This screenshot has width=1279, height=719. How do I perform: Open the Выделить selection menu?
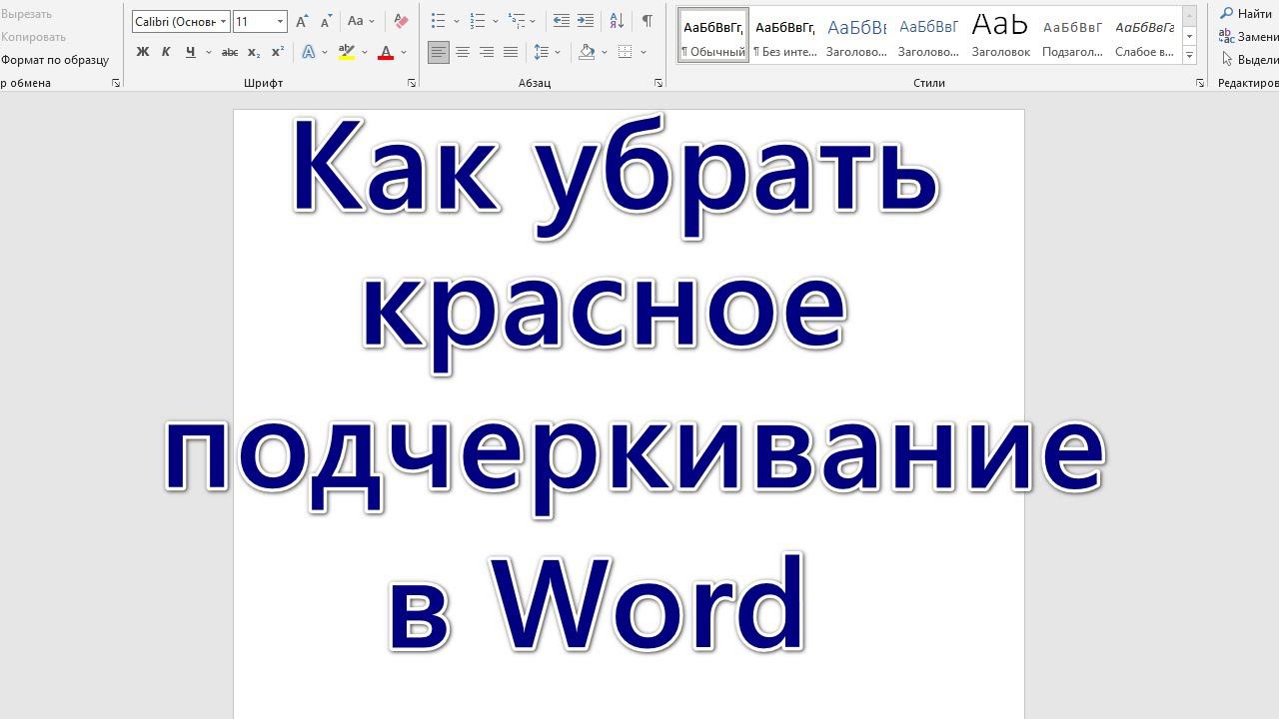pyautogui.click(x=1249, y=60)
